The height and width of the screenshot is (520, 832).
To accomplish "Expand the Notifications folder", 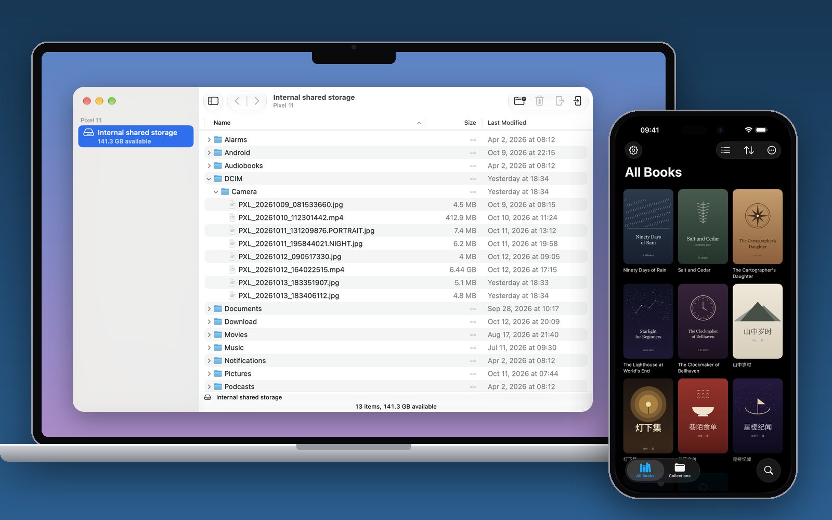I will click(x=209, y=361).
